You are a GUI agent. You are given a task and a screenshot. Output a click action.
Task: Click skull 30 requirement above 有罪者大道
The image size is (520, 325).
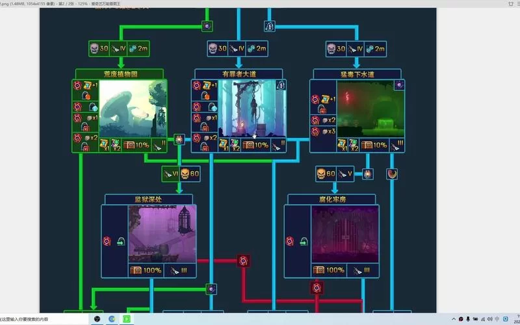218,48
